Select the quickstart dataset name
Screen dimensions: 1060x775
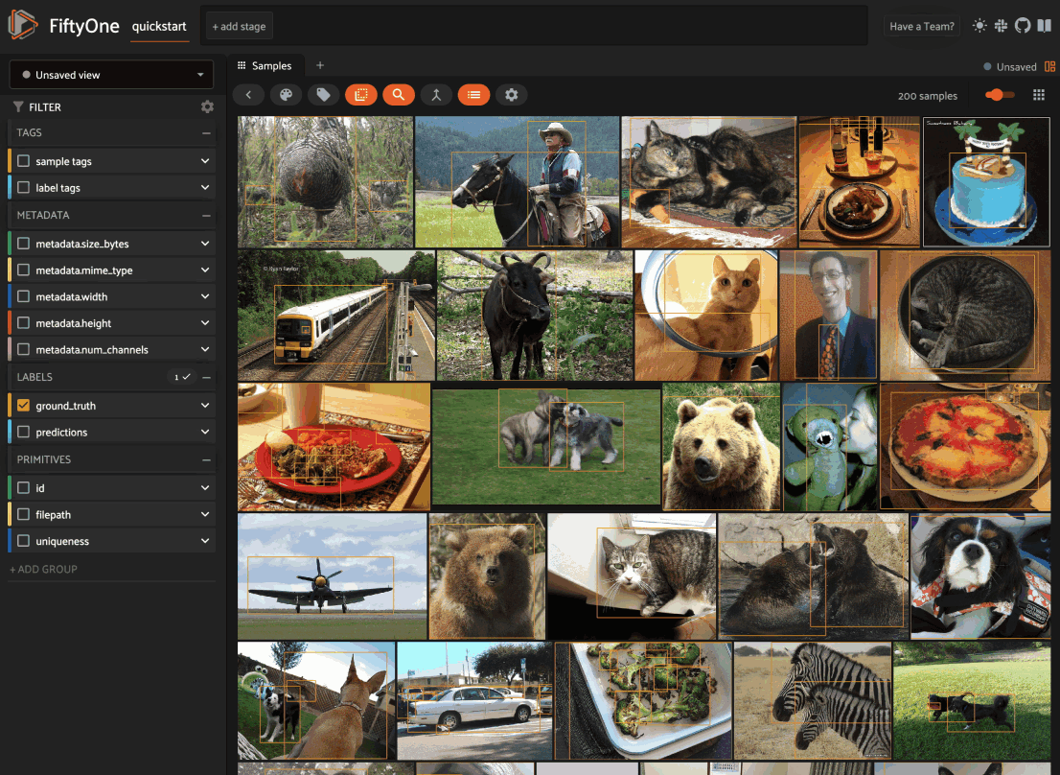159,26
